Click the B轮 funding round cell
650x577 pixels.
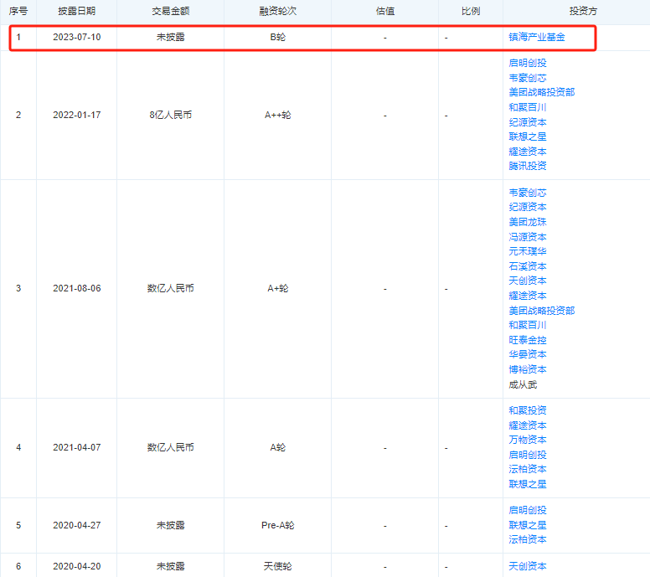[x=278, y=38]
